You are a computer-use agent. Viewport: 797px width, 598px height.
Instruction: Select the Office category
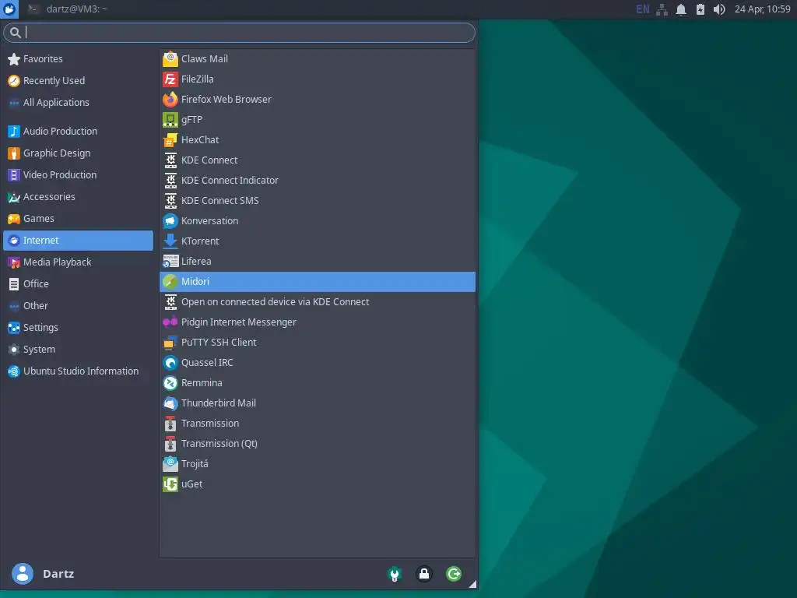point(79,284)
